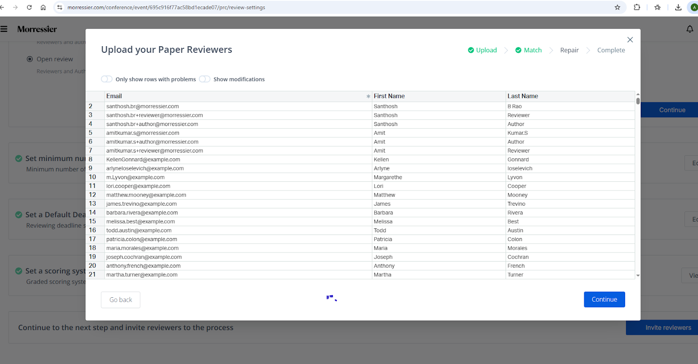This screenshot has width=698, height=364.
Task: Open Email column asterisk options
Action: 368,96
